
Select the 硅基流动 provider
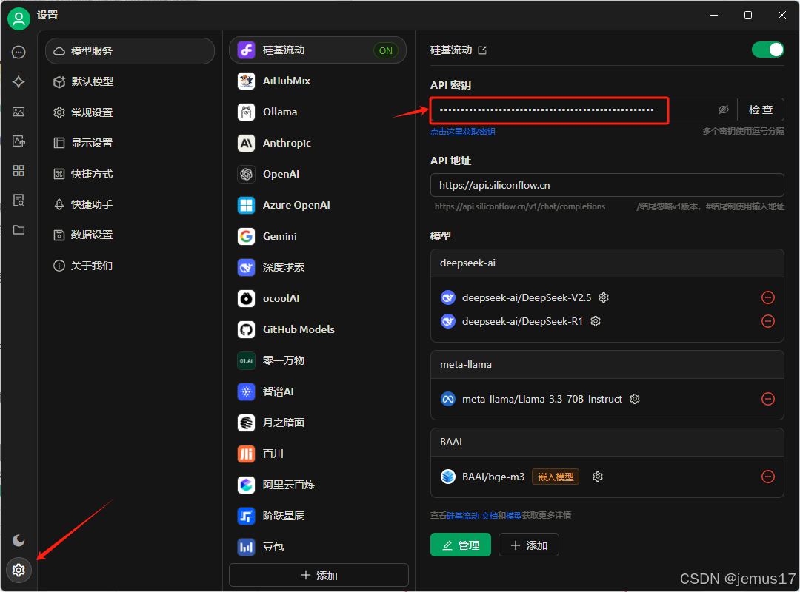click(318, 50)
